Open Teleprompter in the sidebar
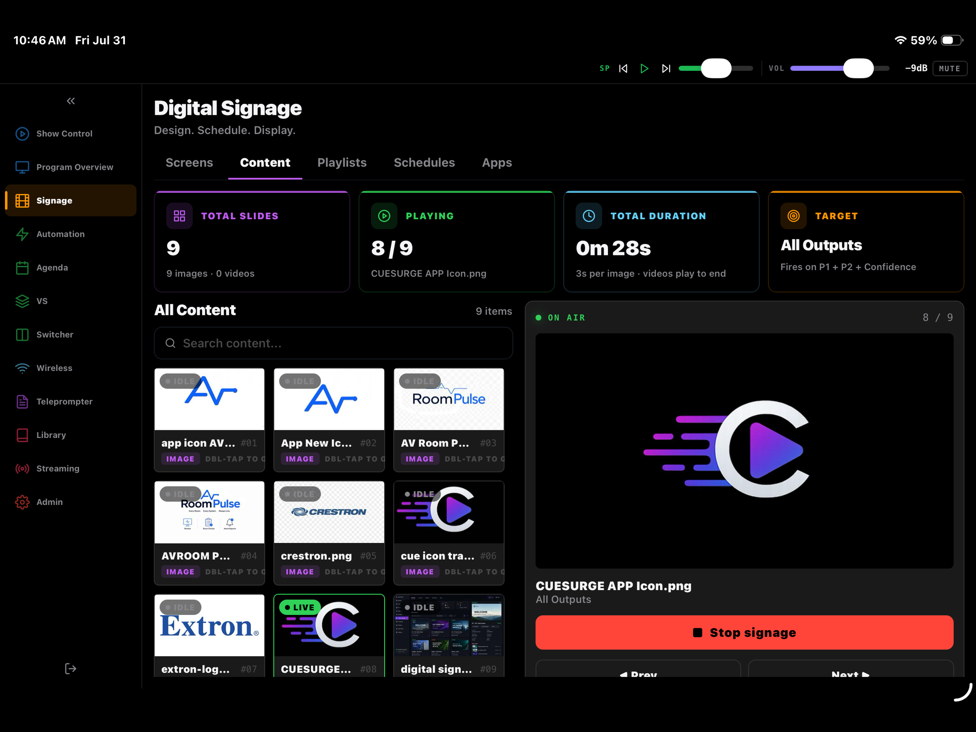Image resolution: width=976 pixels, height=732 pixels. click(71, 401)
